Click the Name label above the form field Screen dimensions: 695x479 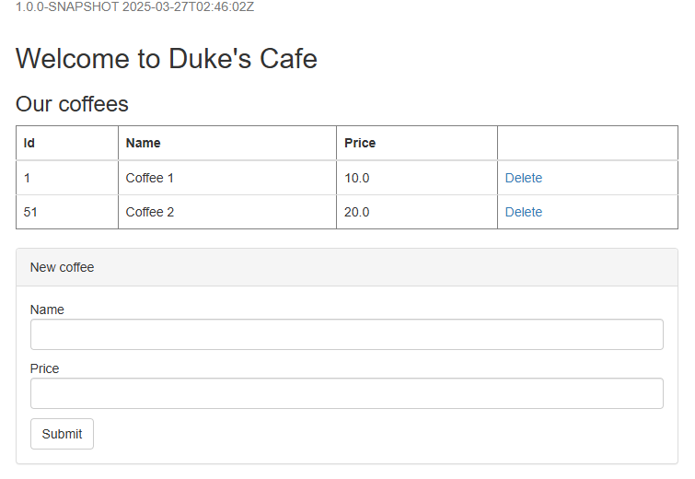[47, 310]
